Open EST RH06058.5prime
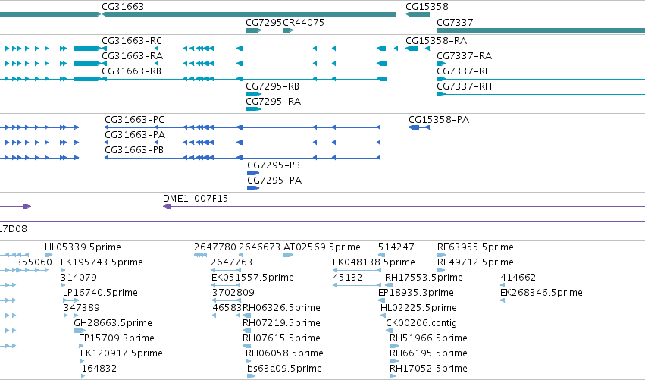 (284, 353)
